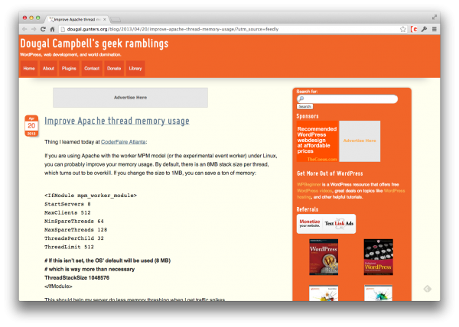Open the About navigation item
459x327 pixels.
tap(48, 69)
